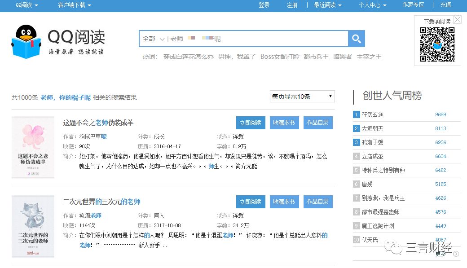Viewport: 467px width, 268px height.
Task: Click 作品目录 for 二次元世界的三次元的老师
Action: 318,202
